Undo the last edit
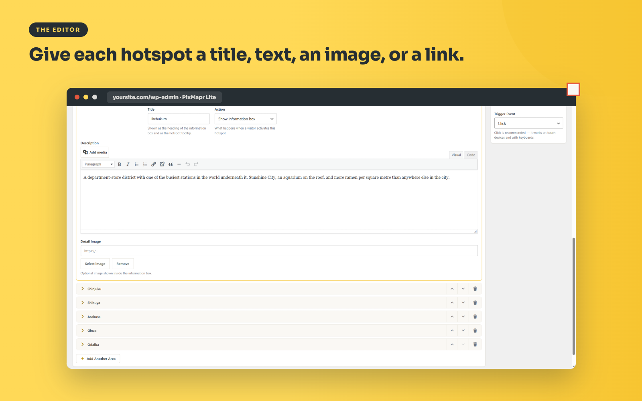This screenshot has width=642, height=401. click(x=187, y=164)
